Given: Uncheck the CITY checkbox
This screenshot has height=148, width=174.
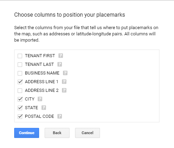Looking at the screenshot, I should point(20,99).
